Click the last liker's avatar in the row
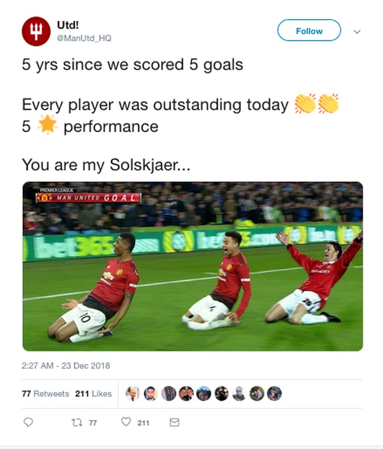This screenshot has width=383, height=449. tap(274, 394)
